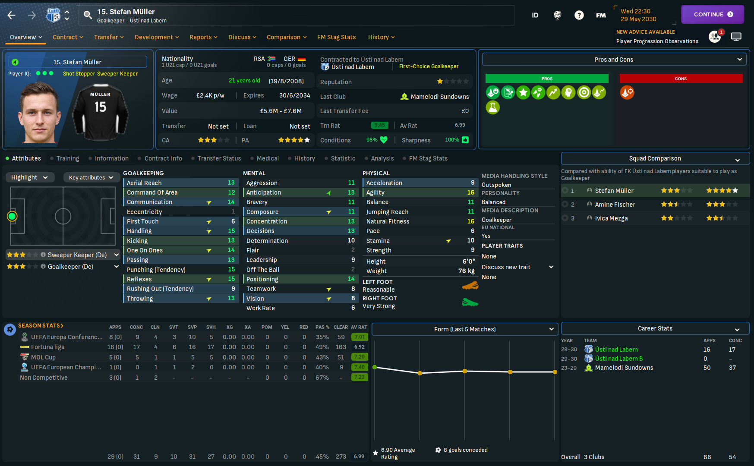Select the radio button for Ivica Mezga row
This screenshot has width=754, height=466.
click(x=565, y=218)
